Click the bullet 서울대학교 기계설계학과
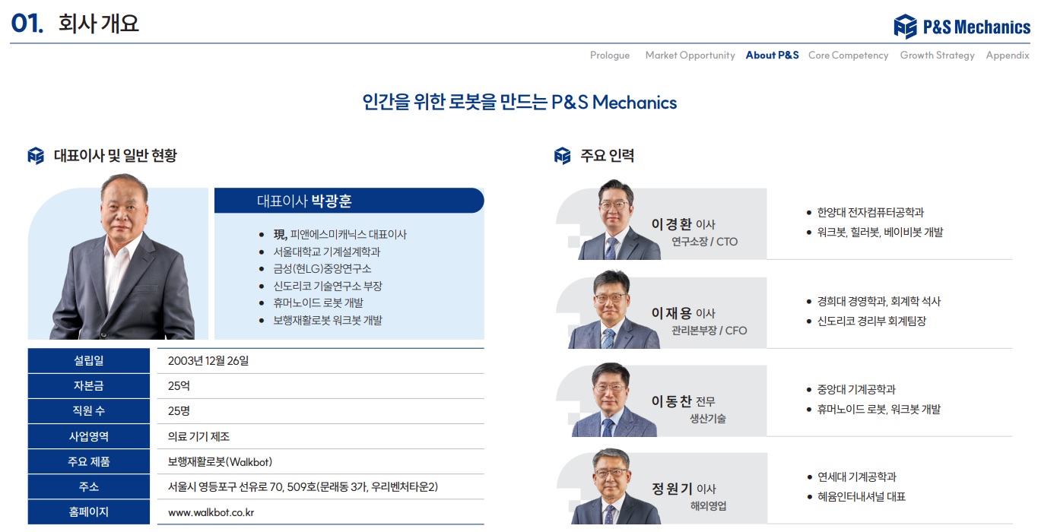The image size is (1038, 532). (x=326, y=252)
